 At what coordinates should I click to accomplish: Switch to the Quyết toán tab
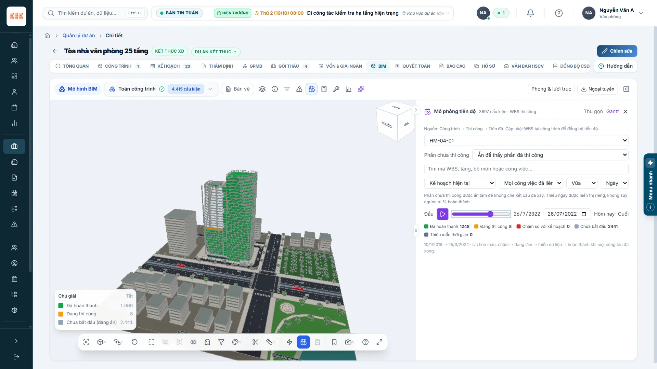(x=412, y=66)
